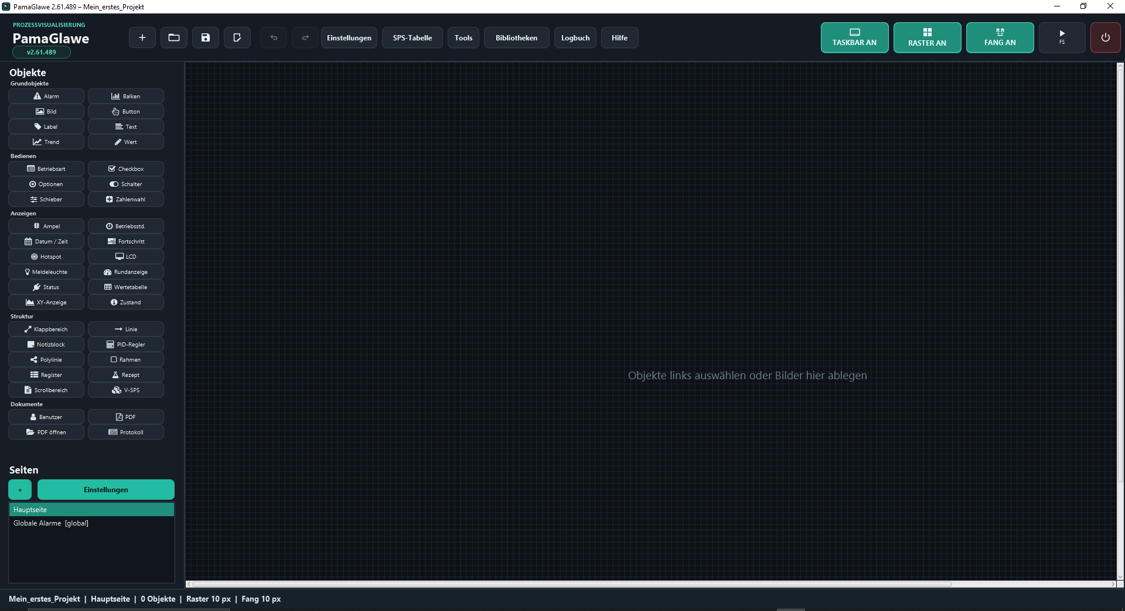Click the red power button

coord(1105,37)
